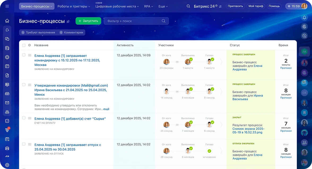Expand participants arrow in Минск row
Image resolution: width=312 pixels, height=169 pixels.
click(221, 91)
